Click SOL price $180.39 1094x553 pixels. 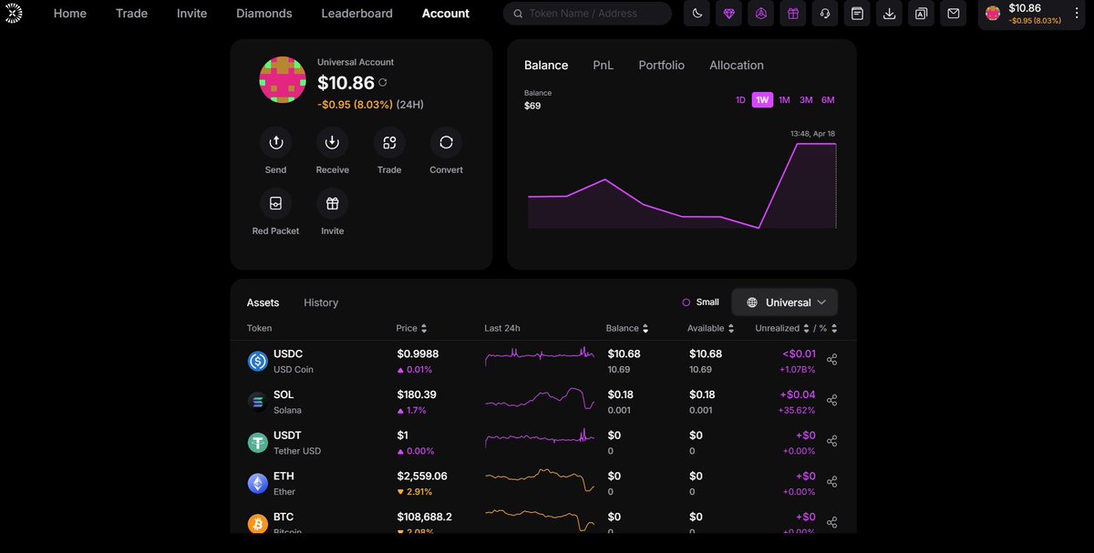(417, 394)
